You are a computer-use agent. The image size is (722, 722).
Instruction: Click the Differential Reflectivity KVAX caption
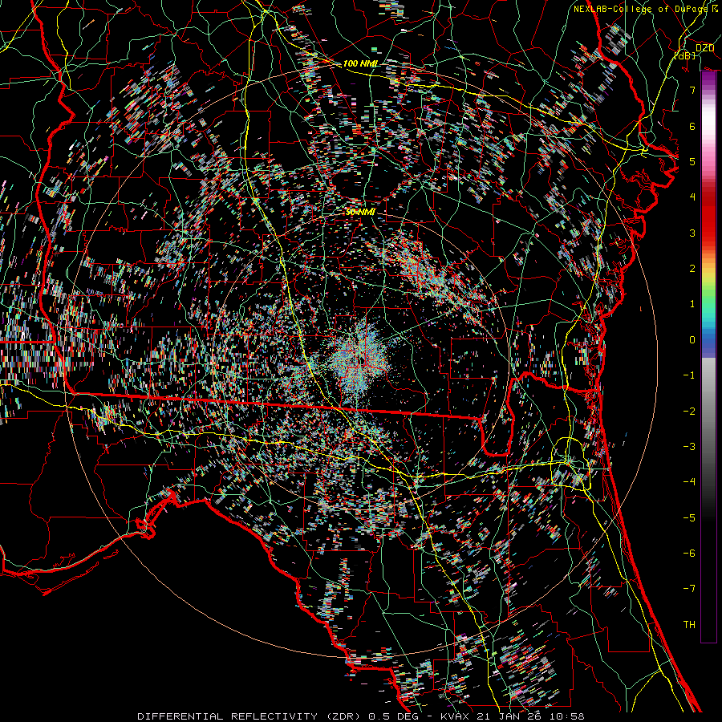361,716
